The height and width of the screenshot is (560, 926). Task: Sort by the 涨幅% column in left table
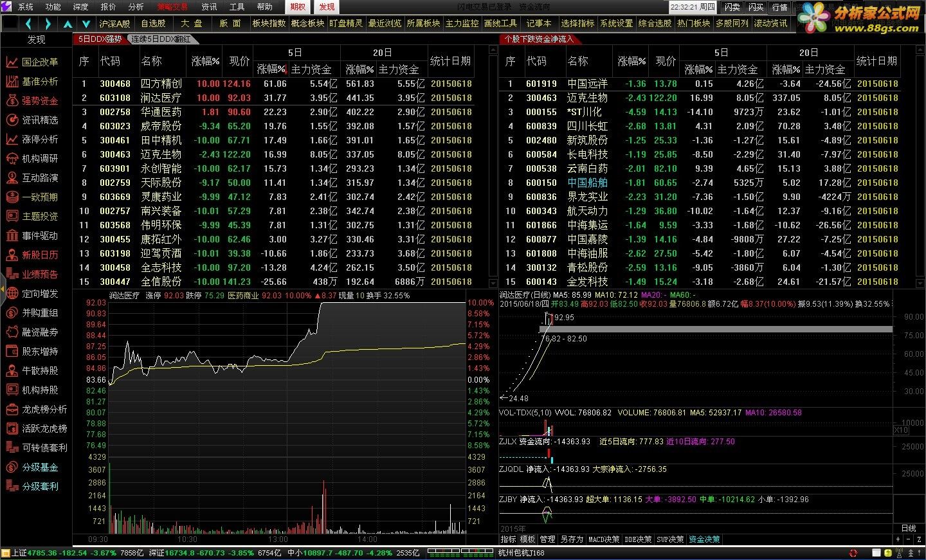[x=206, y=61]
